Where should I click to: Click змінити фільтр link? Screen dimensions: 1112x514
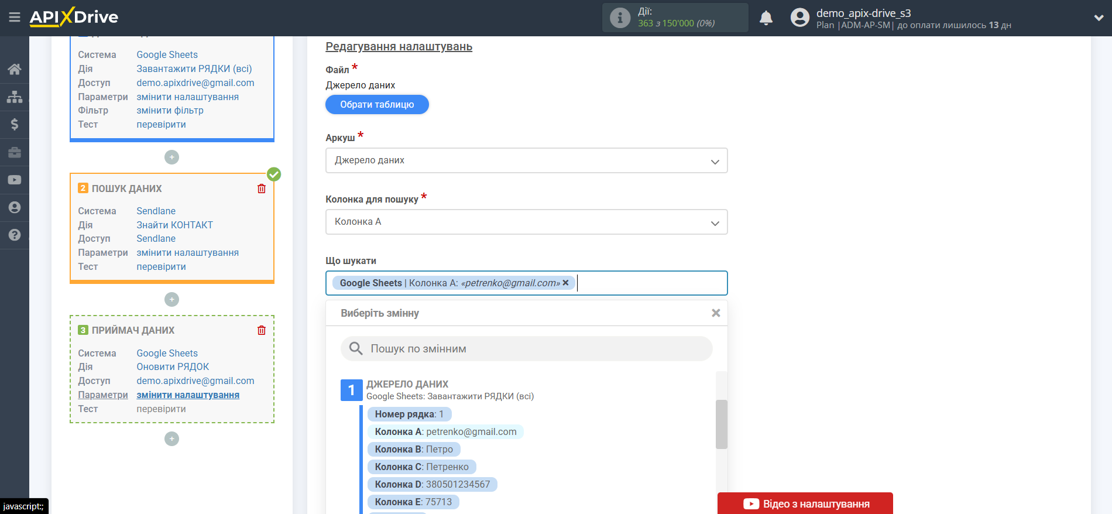point(170,110)
